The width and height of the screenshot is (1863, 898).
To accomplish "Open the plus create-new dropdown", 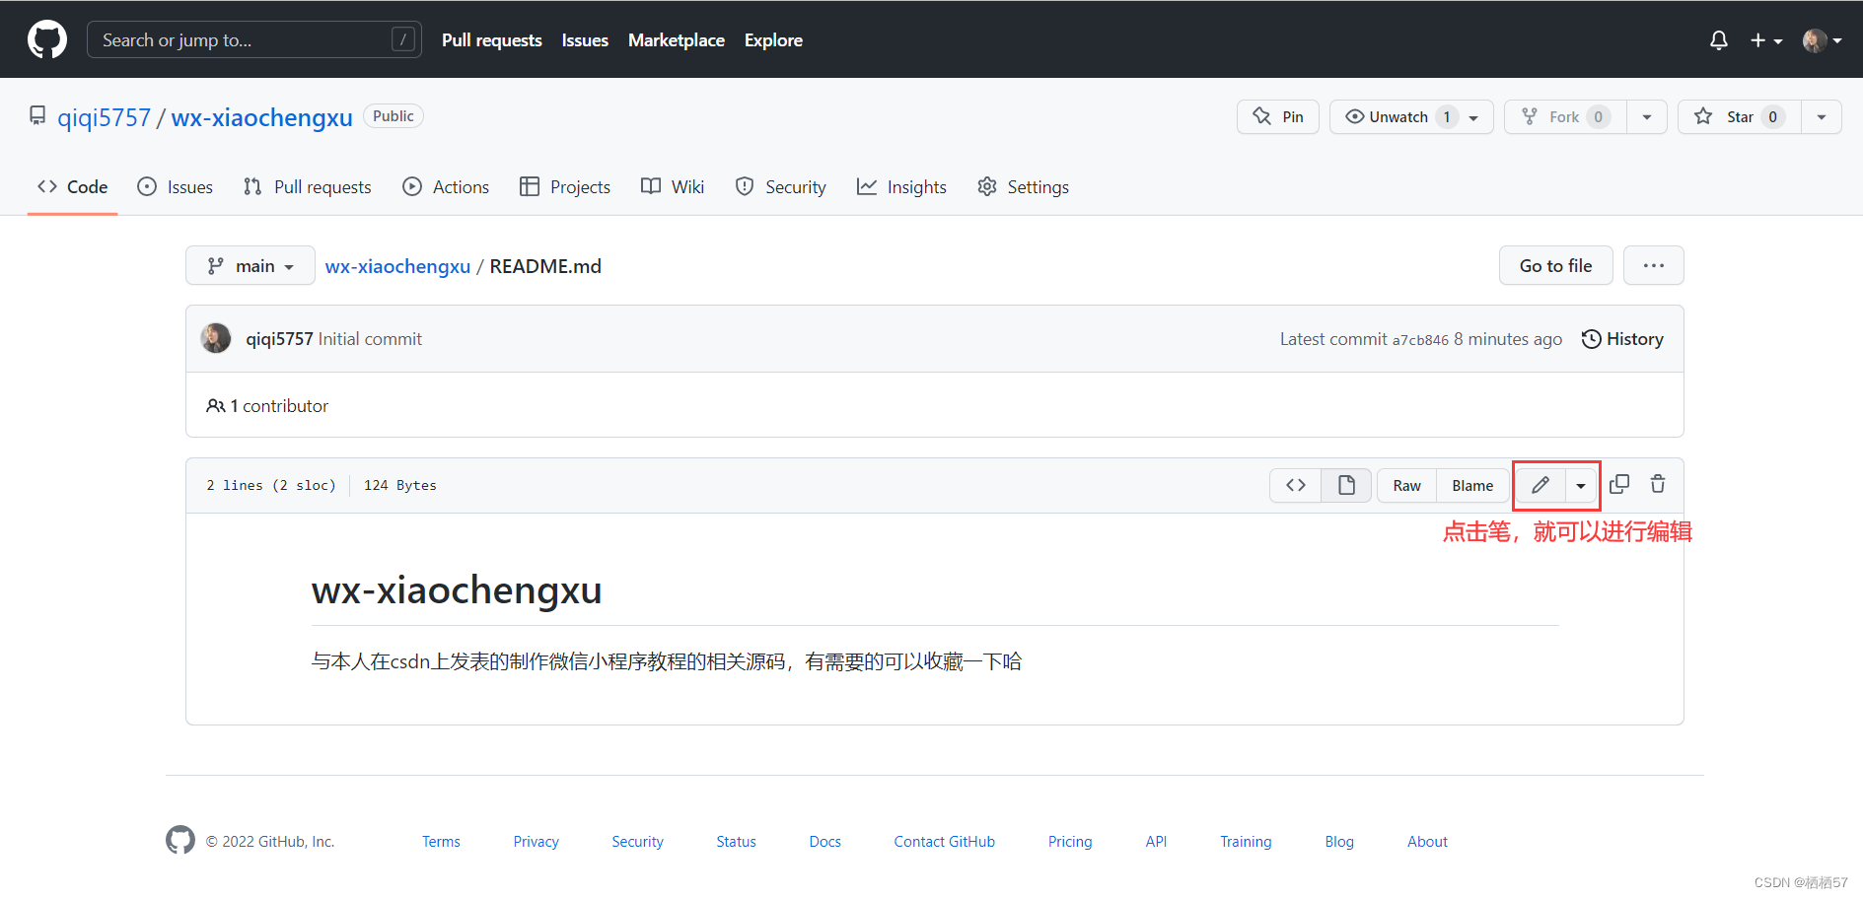I will pos(1765,40).
